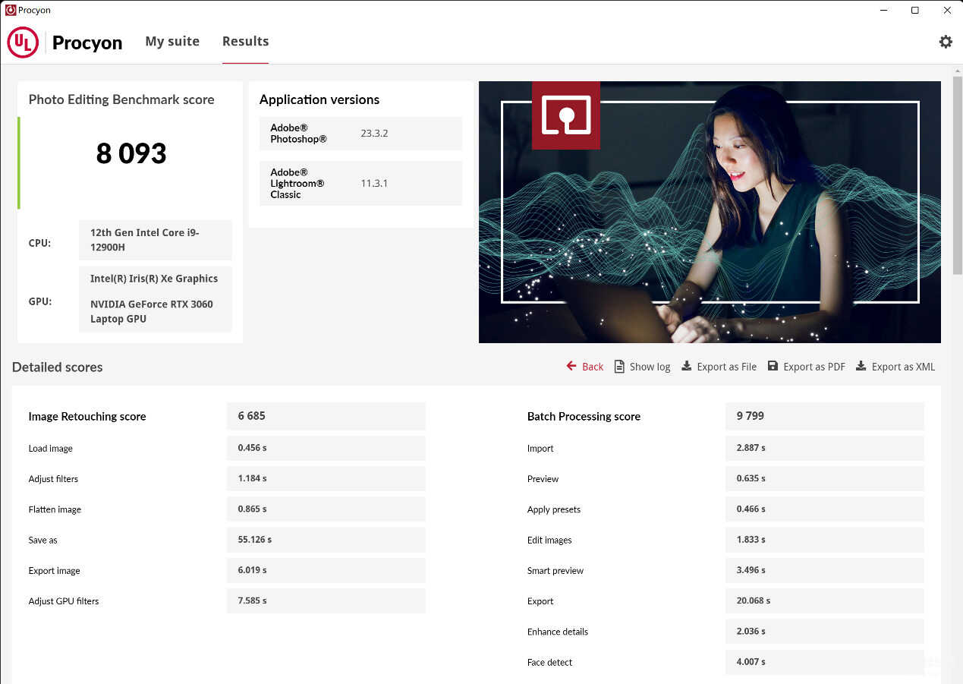Click Export image value 6.019 s

click(326, 570)
